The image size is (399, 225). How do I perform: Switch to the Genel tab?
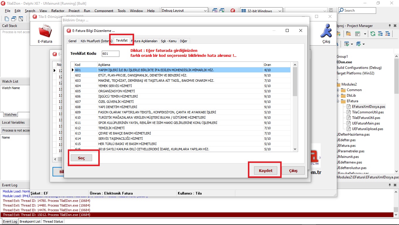(x=72, y=41)
